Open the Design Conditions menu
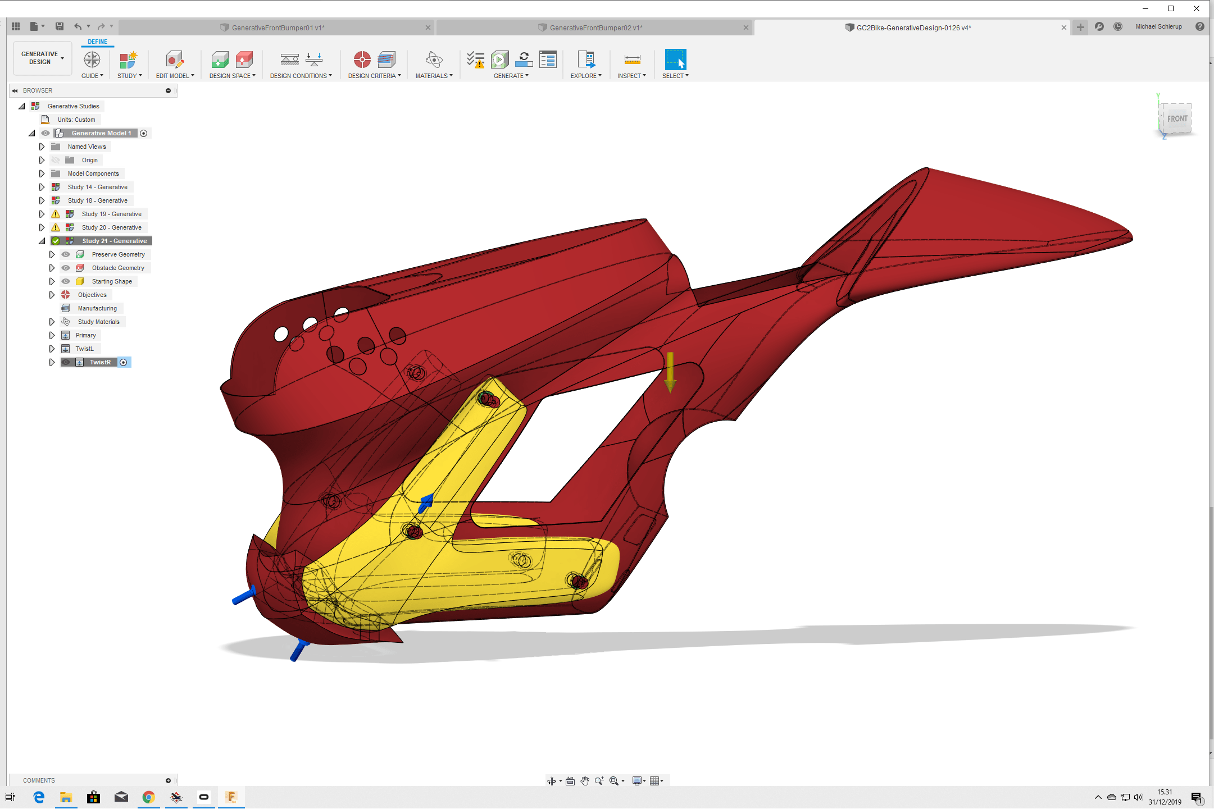This screenshot has height=809, width=1214. click(x=301, y=76)
